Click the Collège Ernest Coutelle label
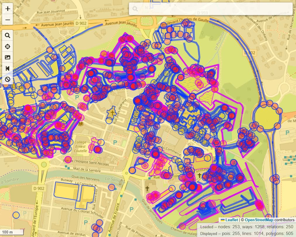The height and width of the screenshot is (237, 296). pos(81,146)
